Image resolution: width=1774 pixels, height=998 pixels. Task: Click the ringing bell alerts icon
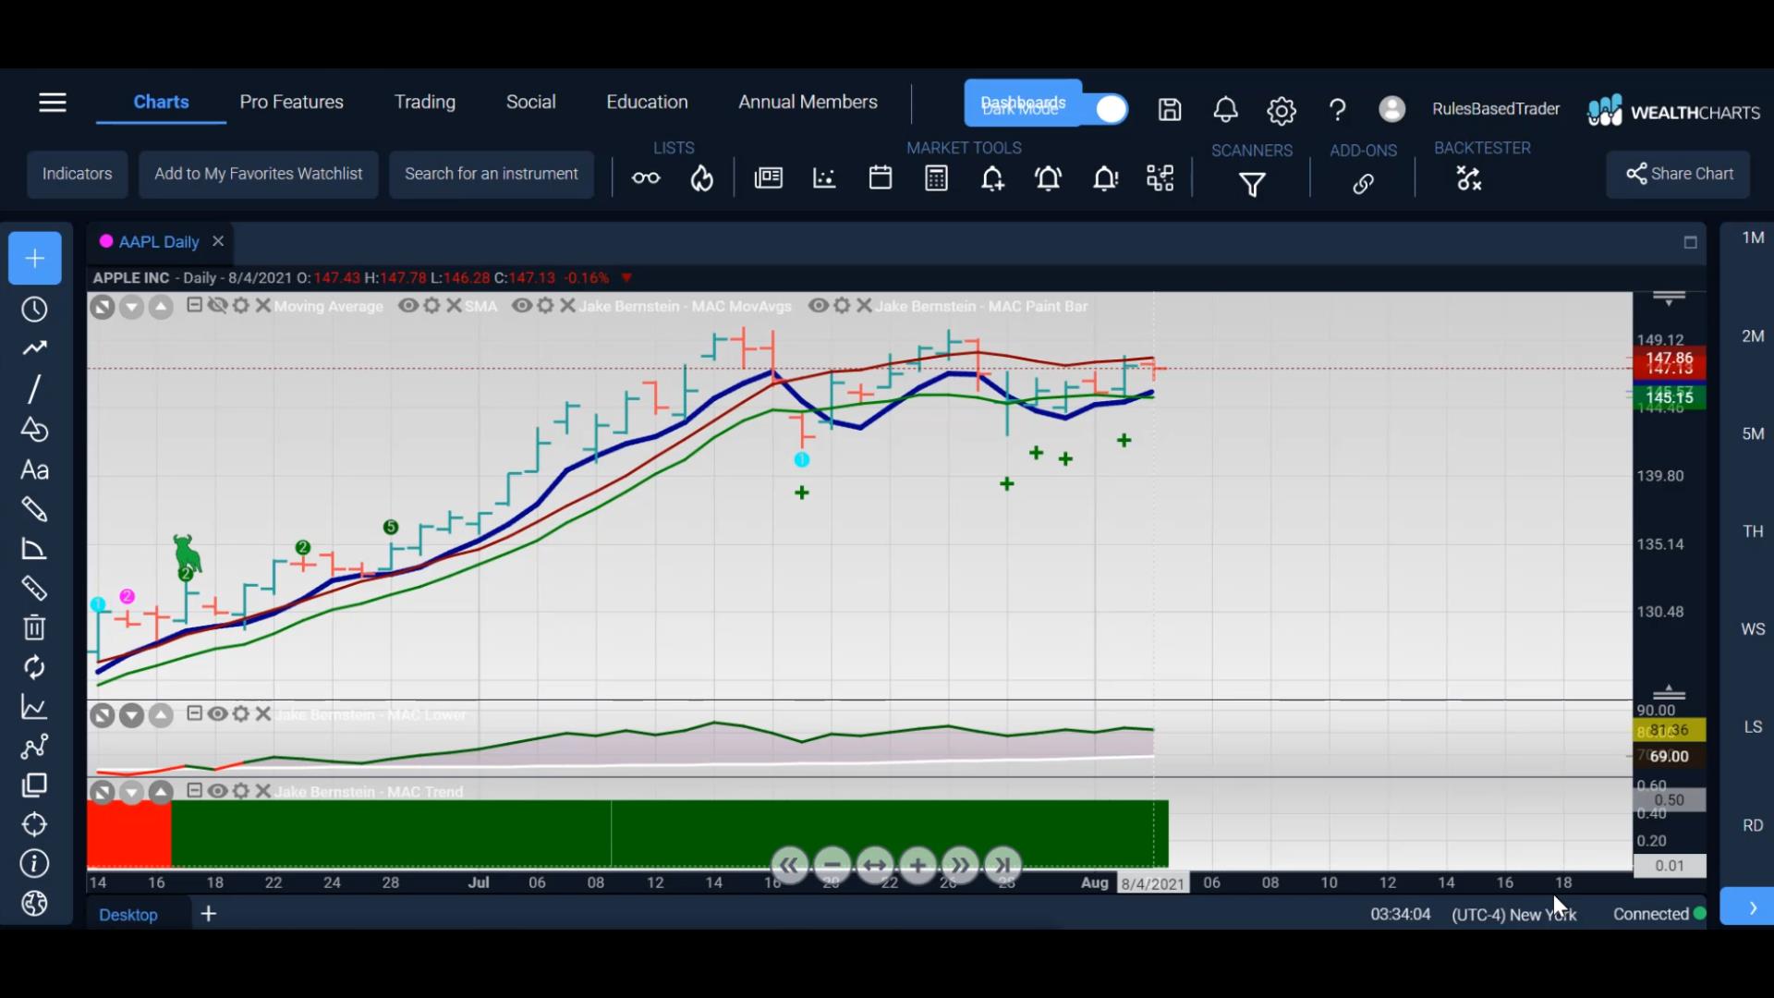click(x=1049, y=178)
